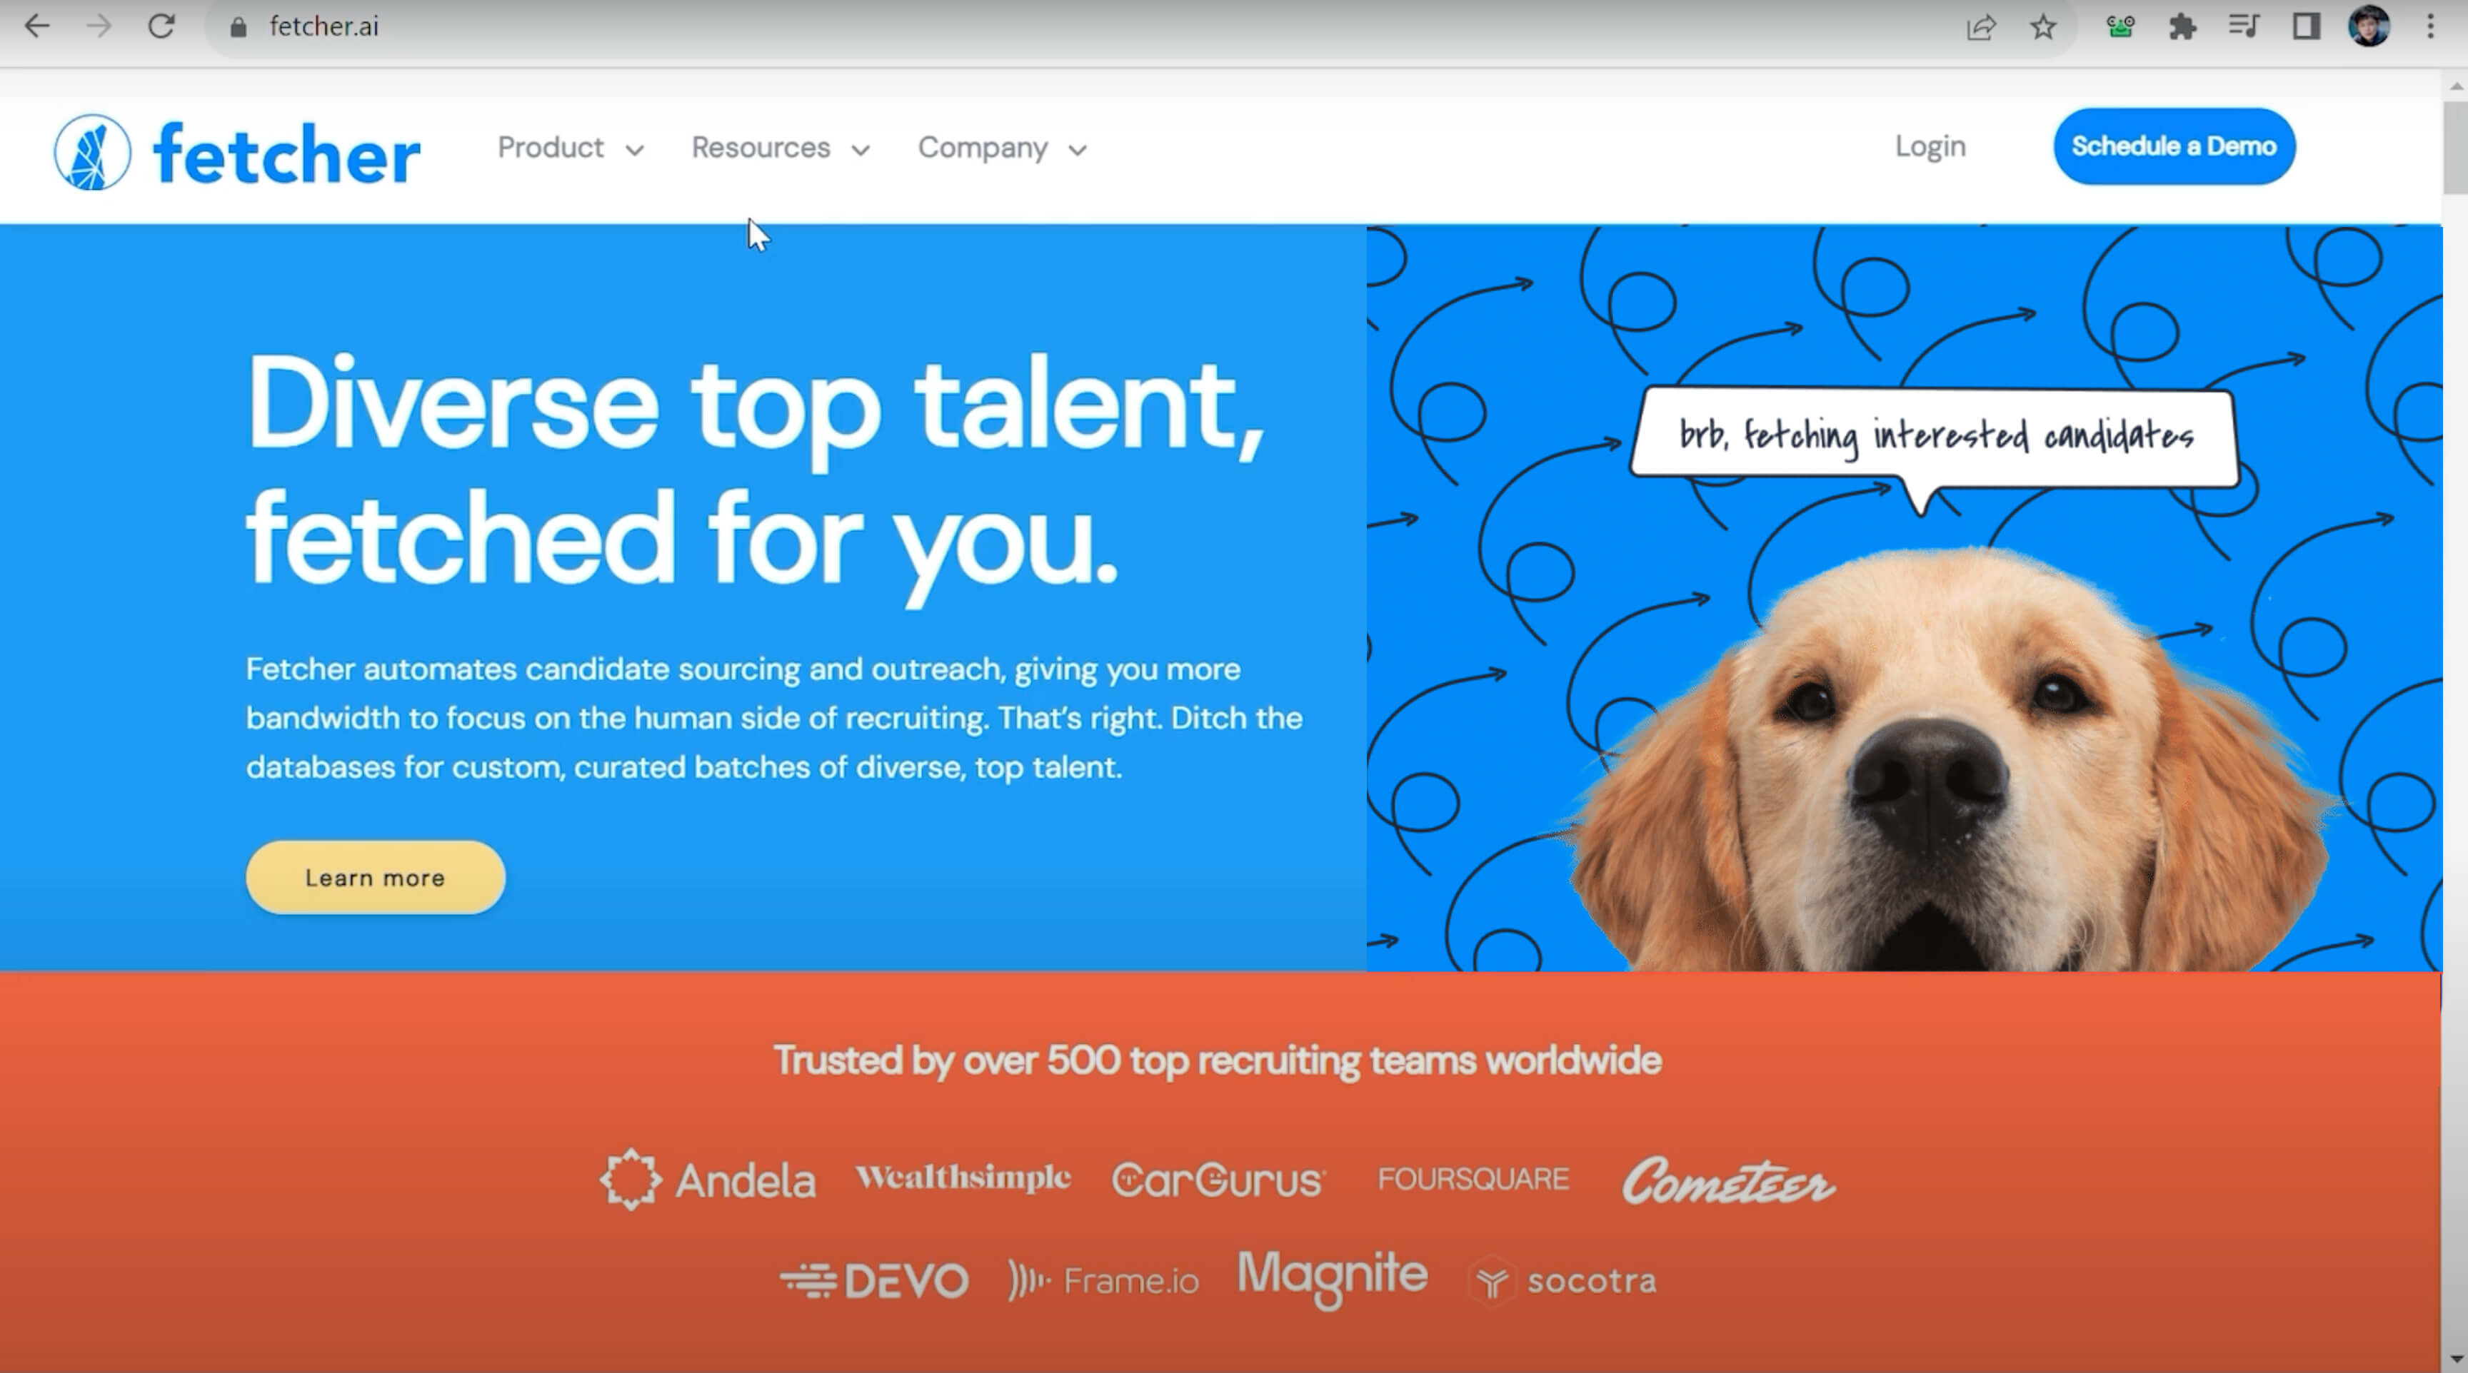Toggle the browser side panel icon
The image size is (2468, 1373).
click(x=2306, y=27)
